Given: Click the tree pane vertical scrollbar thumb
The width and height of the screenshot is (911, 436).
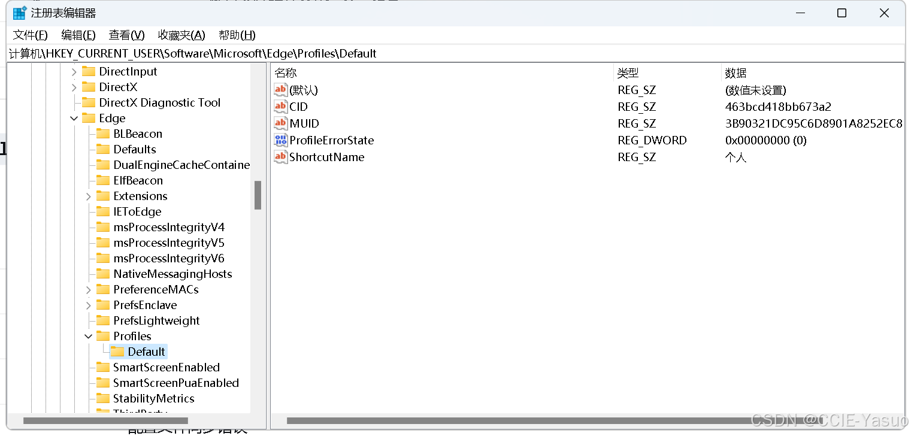Looking at the screenshot, I should coord(258,195).
